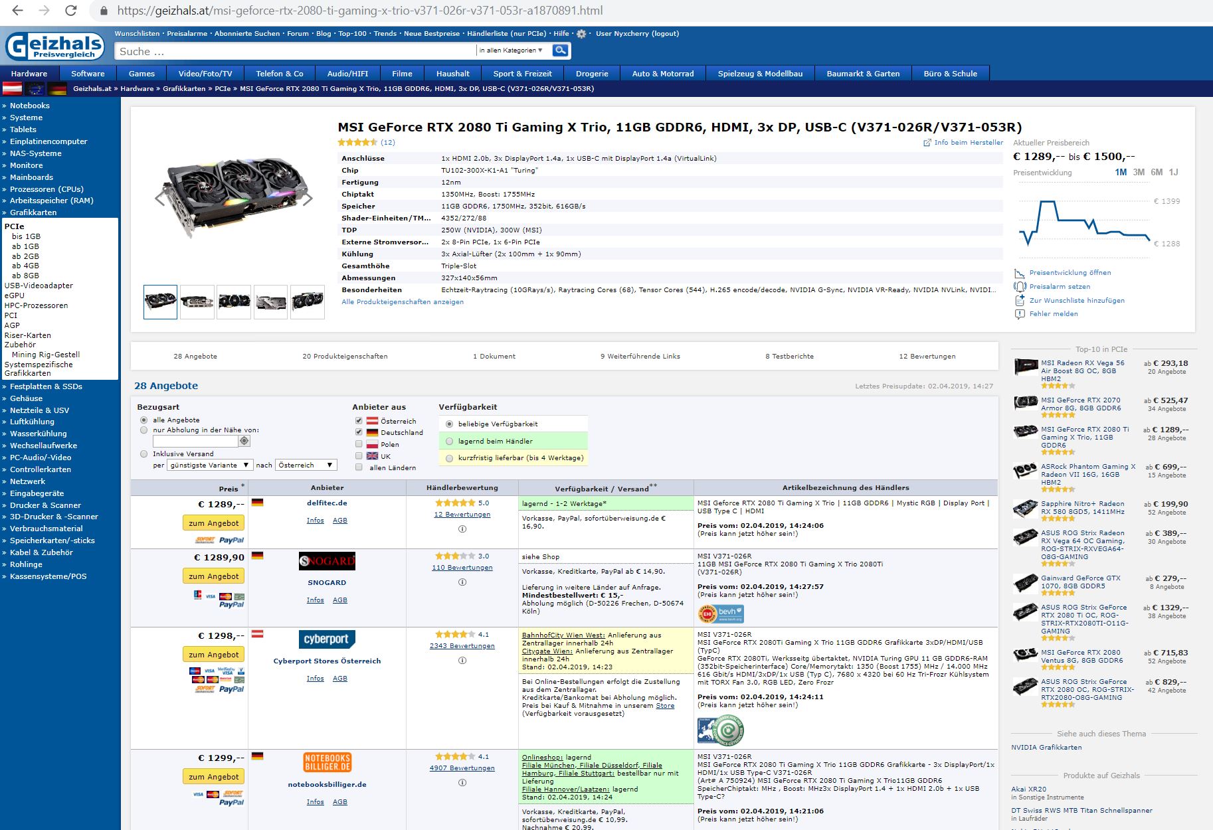
Task: Open the Games category tab
Action: (141, 74)
